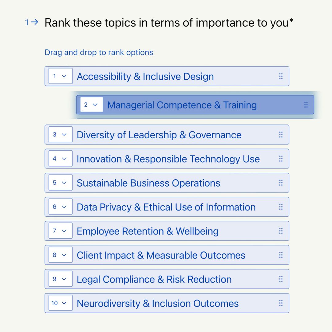Click Employee Retention & Wellbeing drag handle
Viewport: 332px width, 332px height.
tap(281, 231)
